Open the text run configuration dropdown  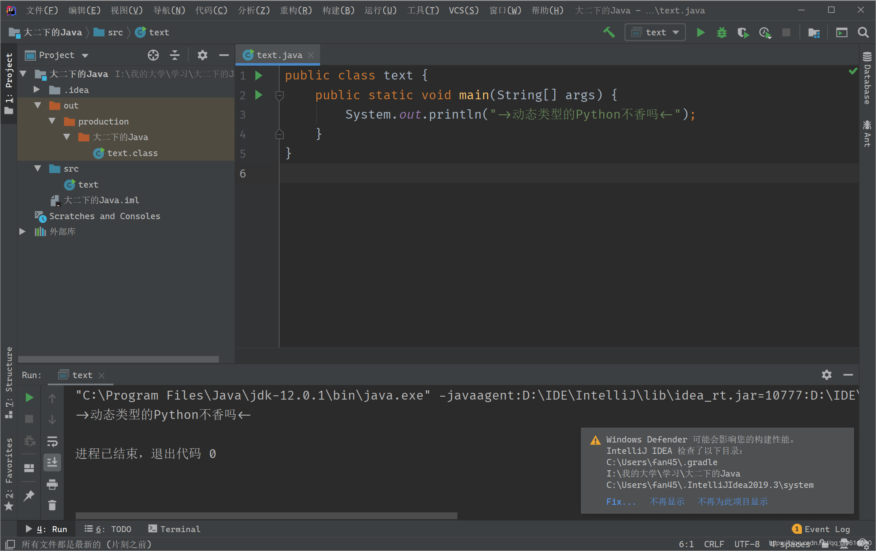pyautogui.click(x=655, y=32)
